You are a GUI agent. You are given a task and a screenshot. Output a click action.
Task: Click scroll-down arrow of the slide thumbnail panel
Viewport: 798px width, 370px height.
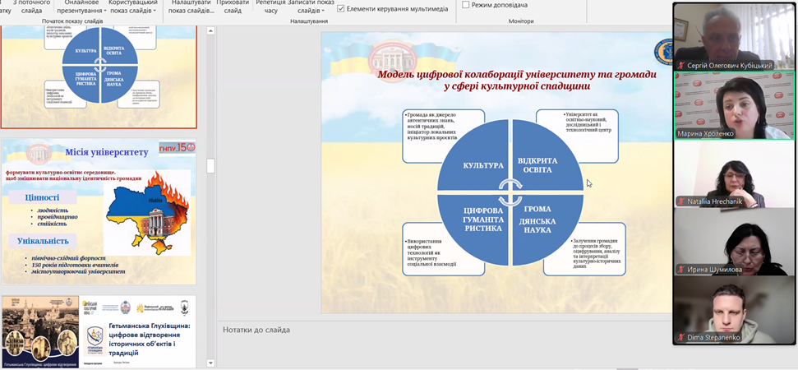point(210,363)
